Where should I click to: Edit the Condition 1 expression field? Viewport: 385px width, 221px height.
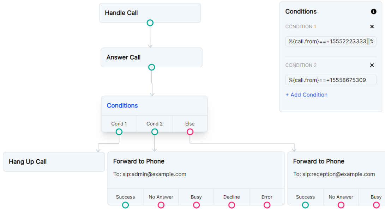pos(330,41)
